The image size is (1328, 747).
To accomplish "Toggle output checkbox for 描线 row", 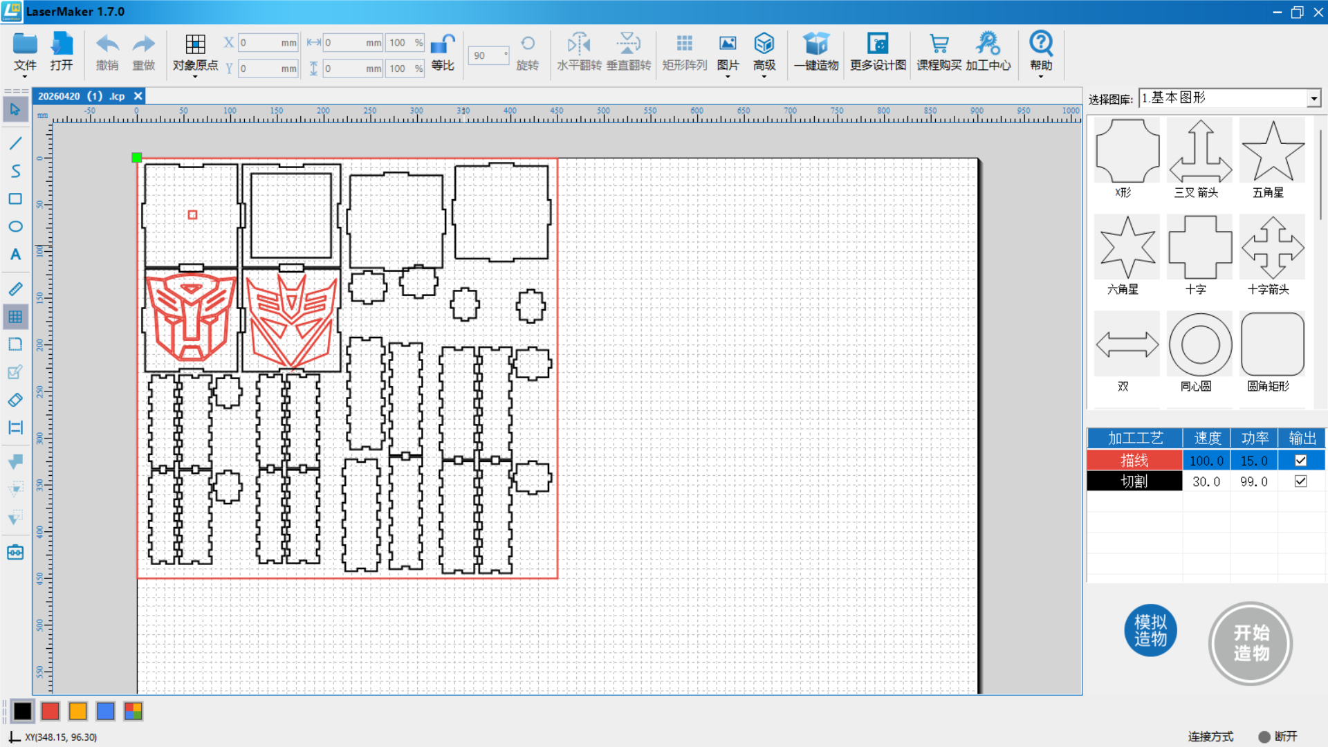I will [x=1300, y=461].
